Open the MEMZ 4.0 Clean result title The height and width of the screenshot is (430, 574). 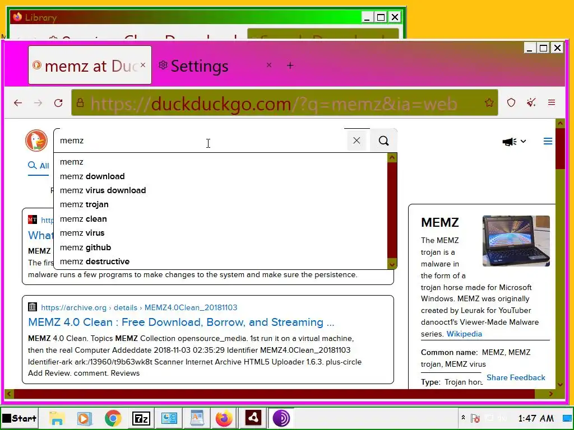click(181, 322)
